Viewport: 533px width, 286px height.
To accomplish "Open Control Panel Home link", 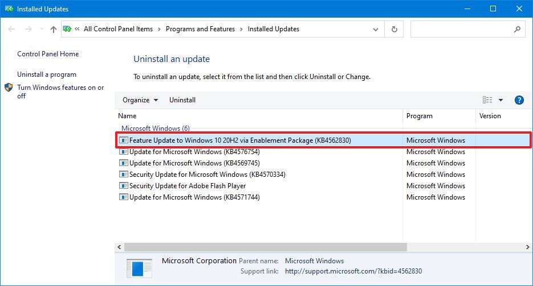I will pyautogui.click(x=48, y=54).
